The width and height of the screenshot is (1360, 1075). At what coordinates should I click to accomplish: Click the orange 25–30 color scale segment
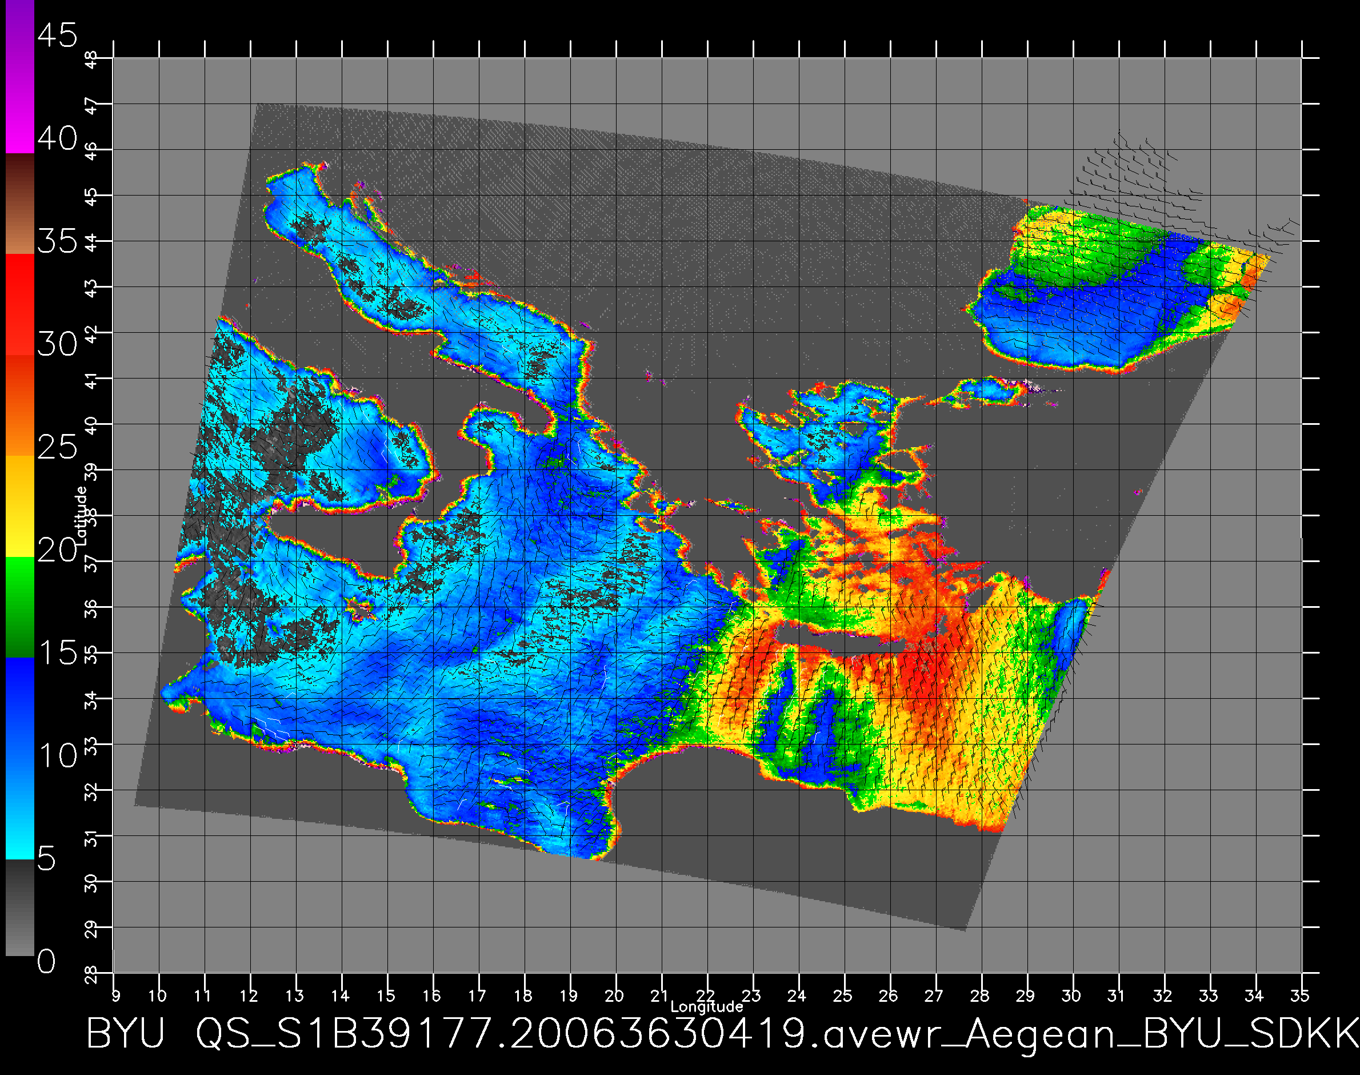(x=19, y=405)
